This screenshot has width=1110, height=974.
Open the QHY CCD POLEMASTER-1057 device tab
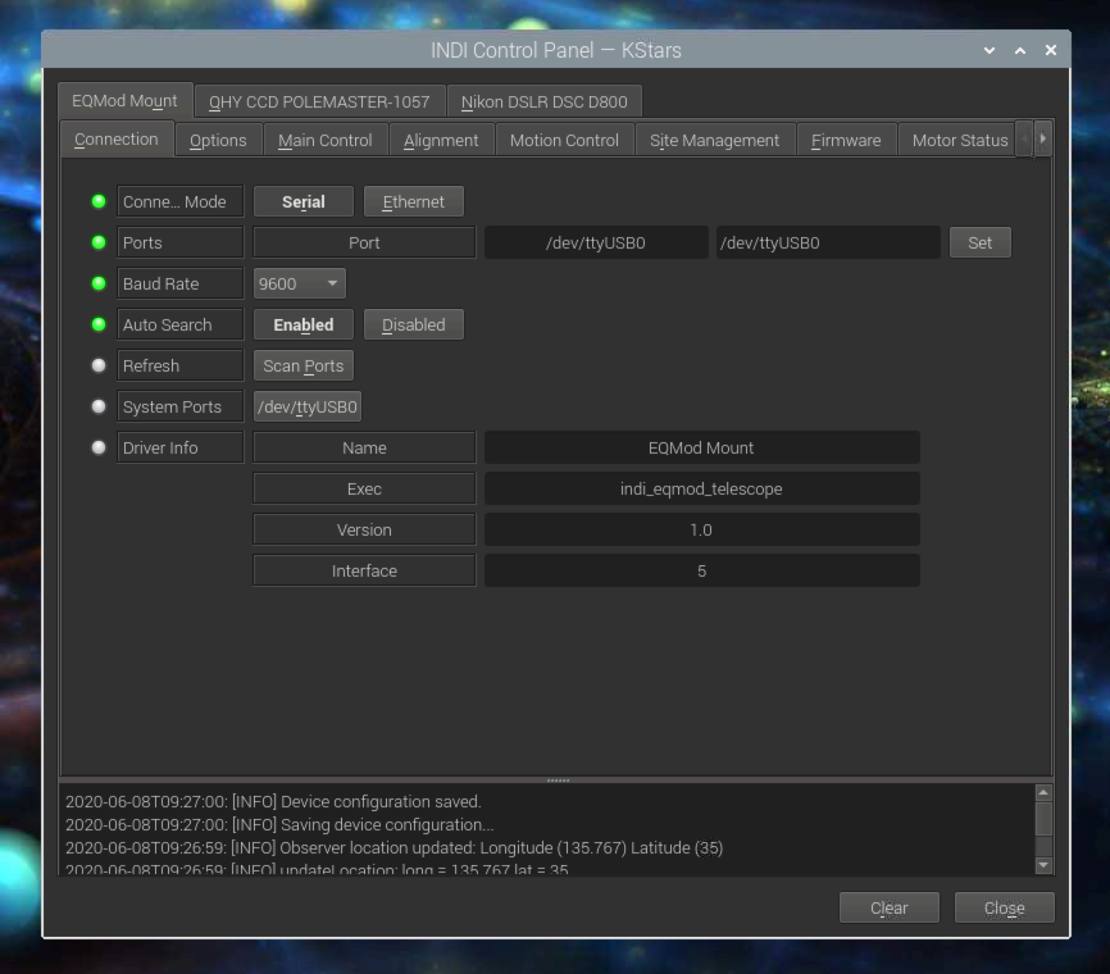click(x=319, y=102)
